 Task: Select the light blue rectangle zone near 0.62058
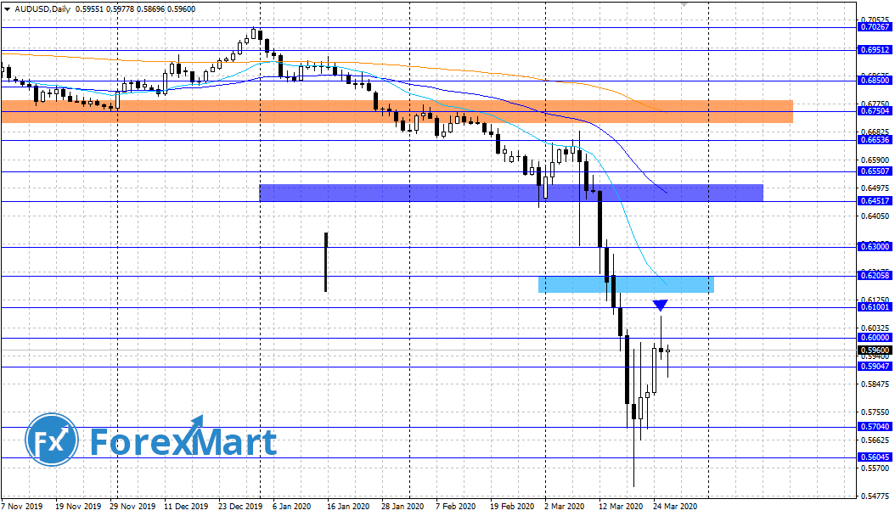[626, 284]
